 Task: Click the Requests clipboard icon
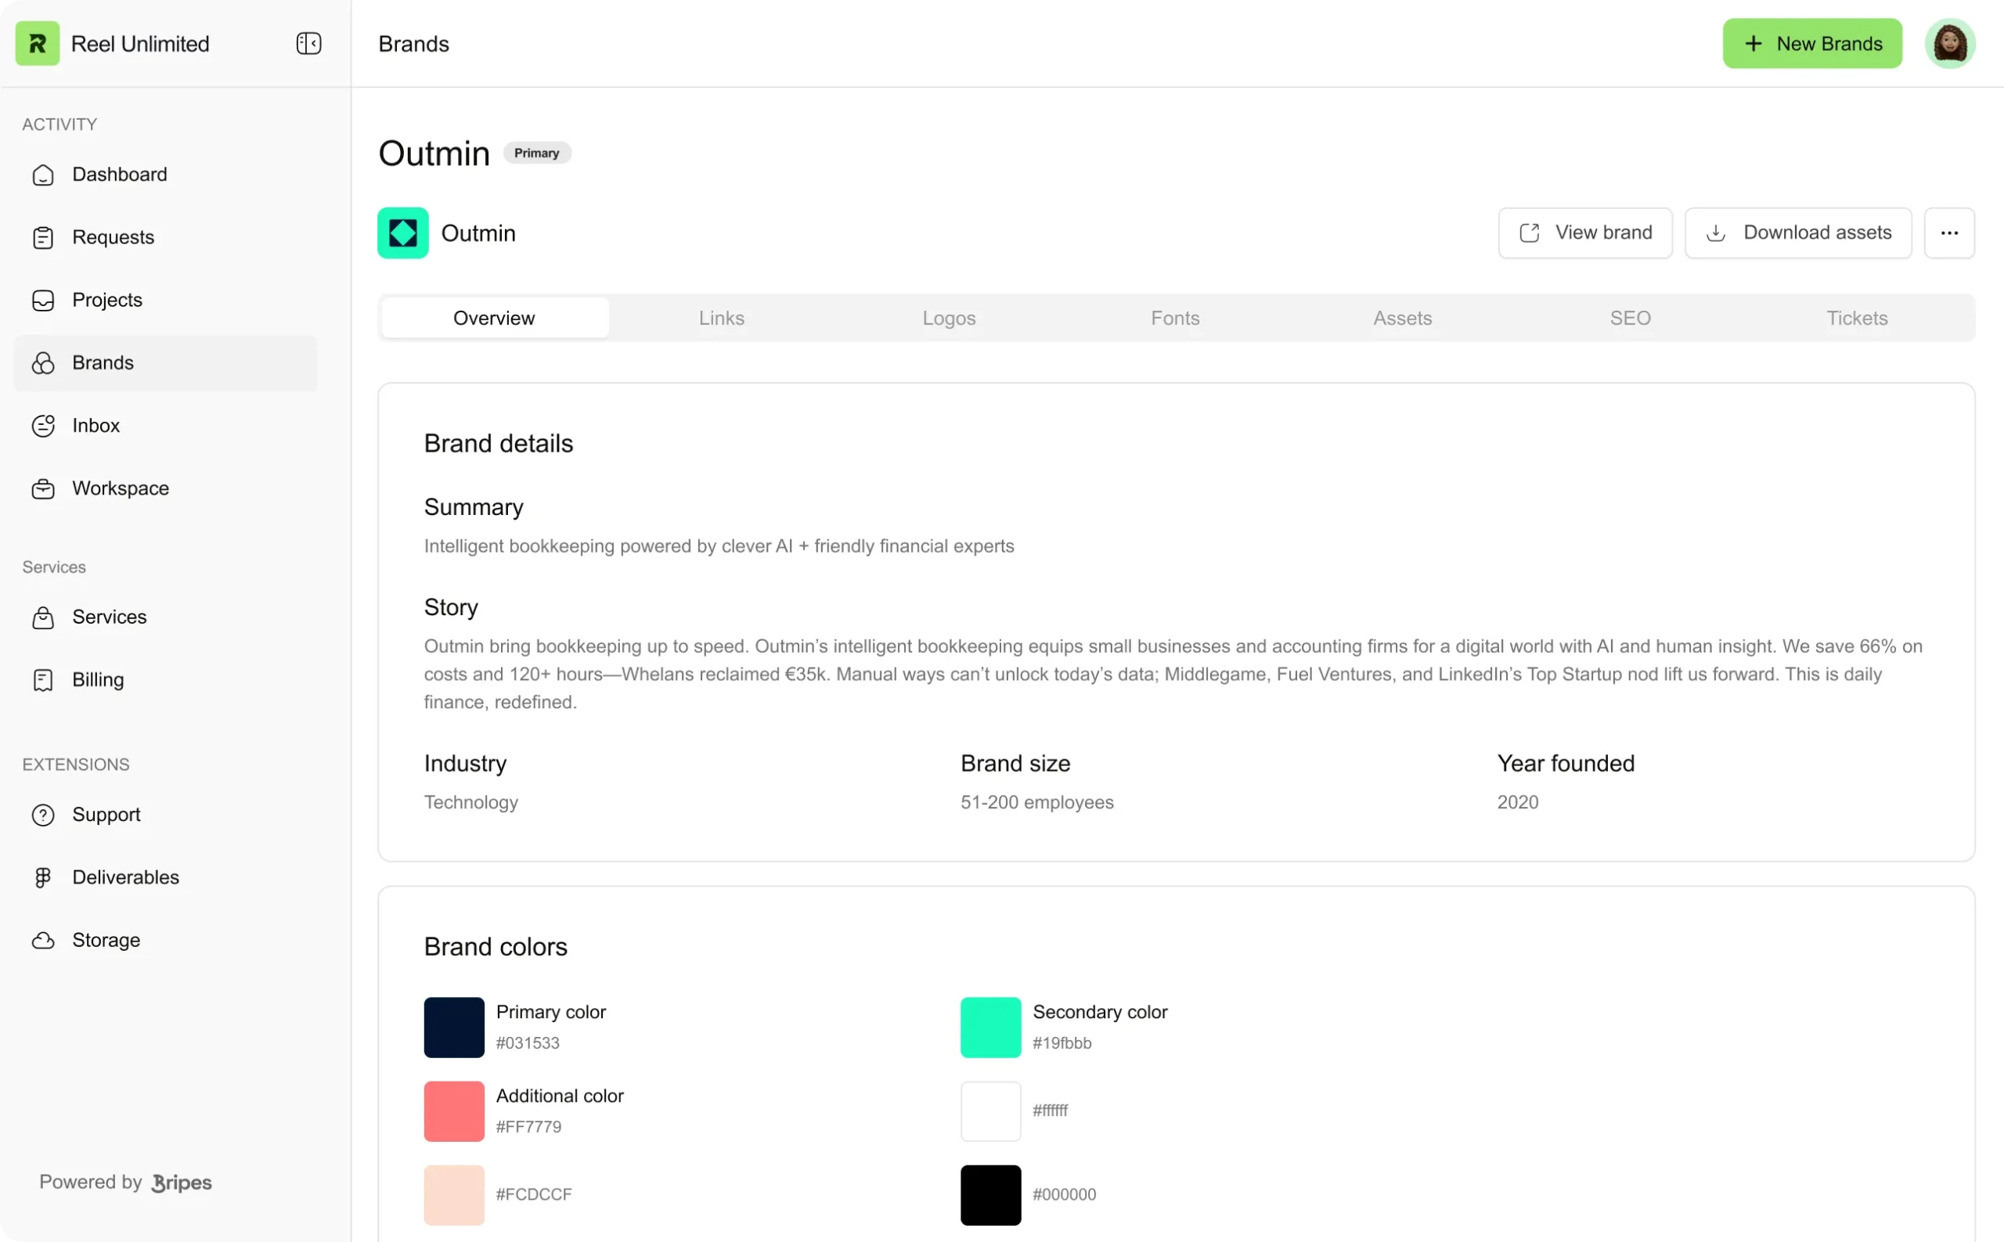tap(43, 237)
